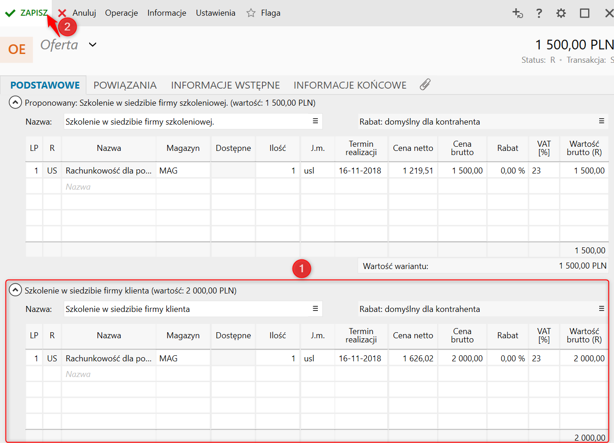Viewport: 614px width, 443px height.
Task: Click the second variant Nazwa input field
Action: (185, 309)
